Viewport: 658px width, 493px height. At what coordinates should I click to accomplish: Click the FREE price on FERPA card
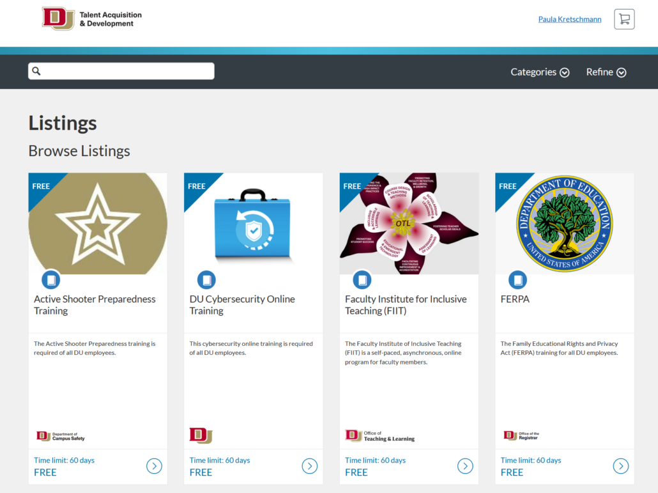coord(512,473)
